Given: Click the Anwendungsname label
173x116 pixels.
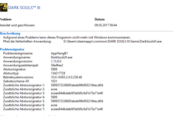Looking at the screenshot, I should pos(17,57).
